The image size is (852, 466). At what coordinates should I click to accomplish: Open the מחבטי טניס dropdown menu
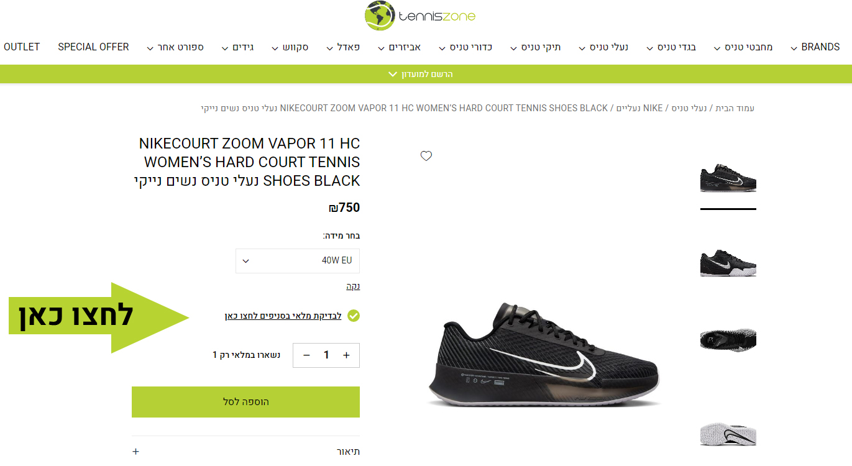coord(743,47)
